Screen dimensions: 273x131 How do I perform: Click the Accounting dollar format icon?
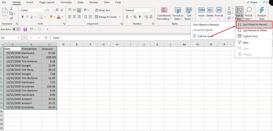click(127, 17)
